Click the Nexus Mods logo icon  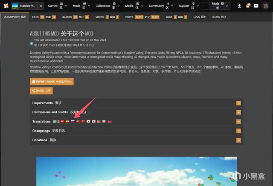pyautogui.click(x=6, y=6)
